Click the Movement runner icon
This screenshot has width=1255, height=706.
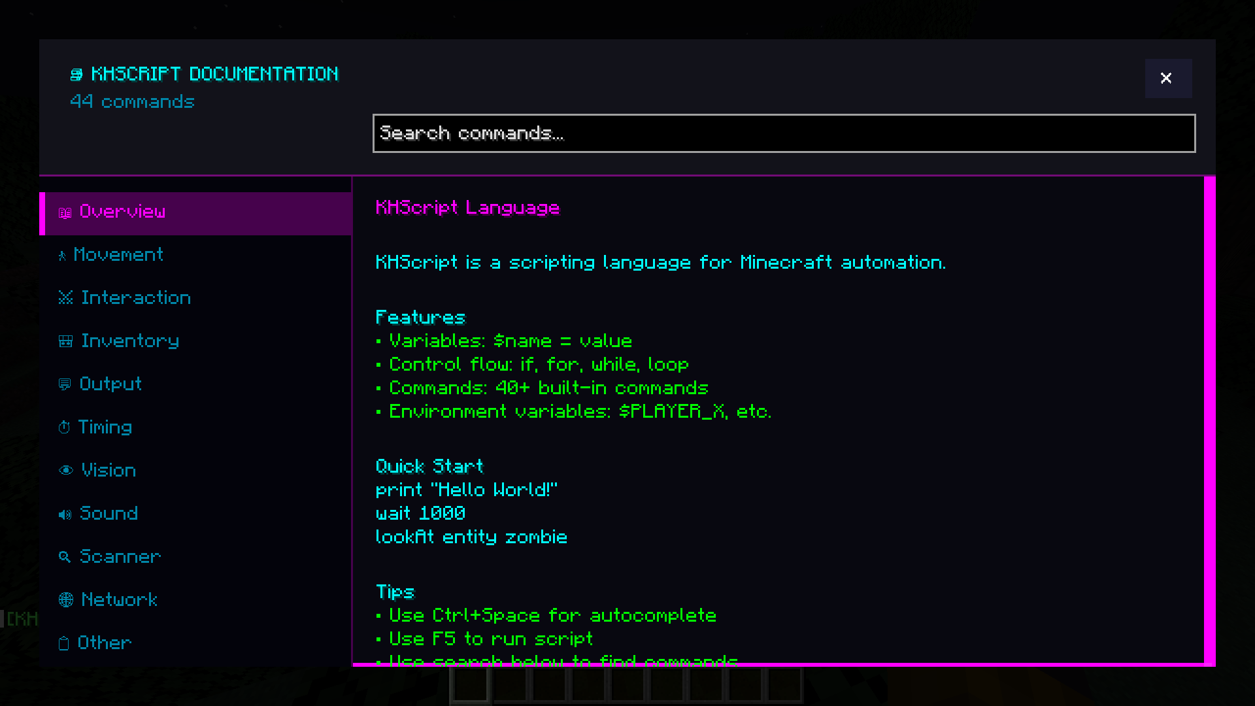tap(62, 256)
